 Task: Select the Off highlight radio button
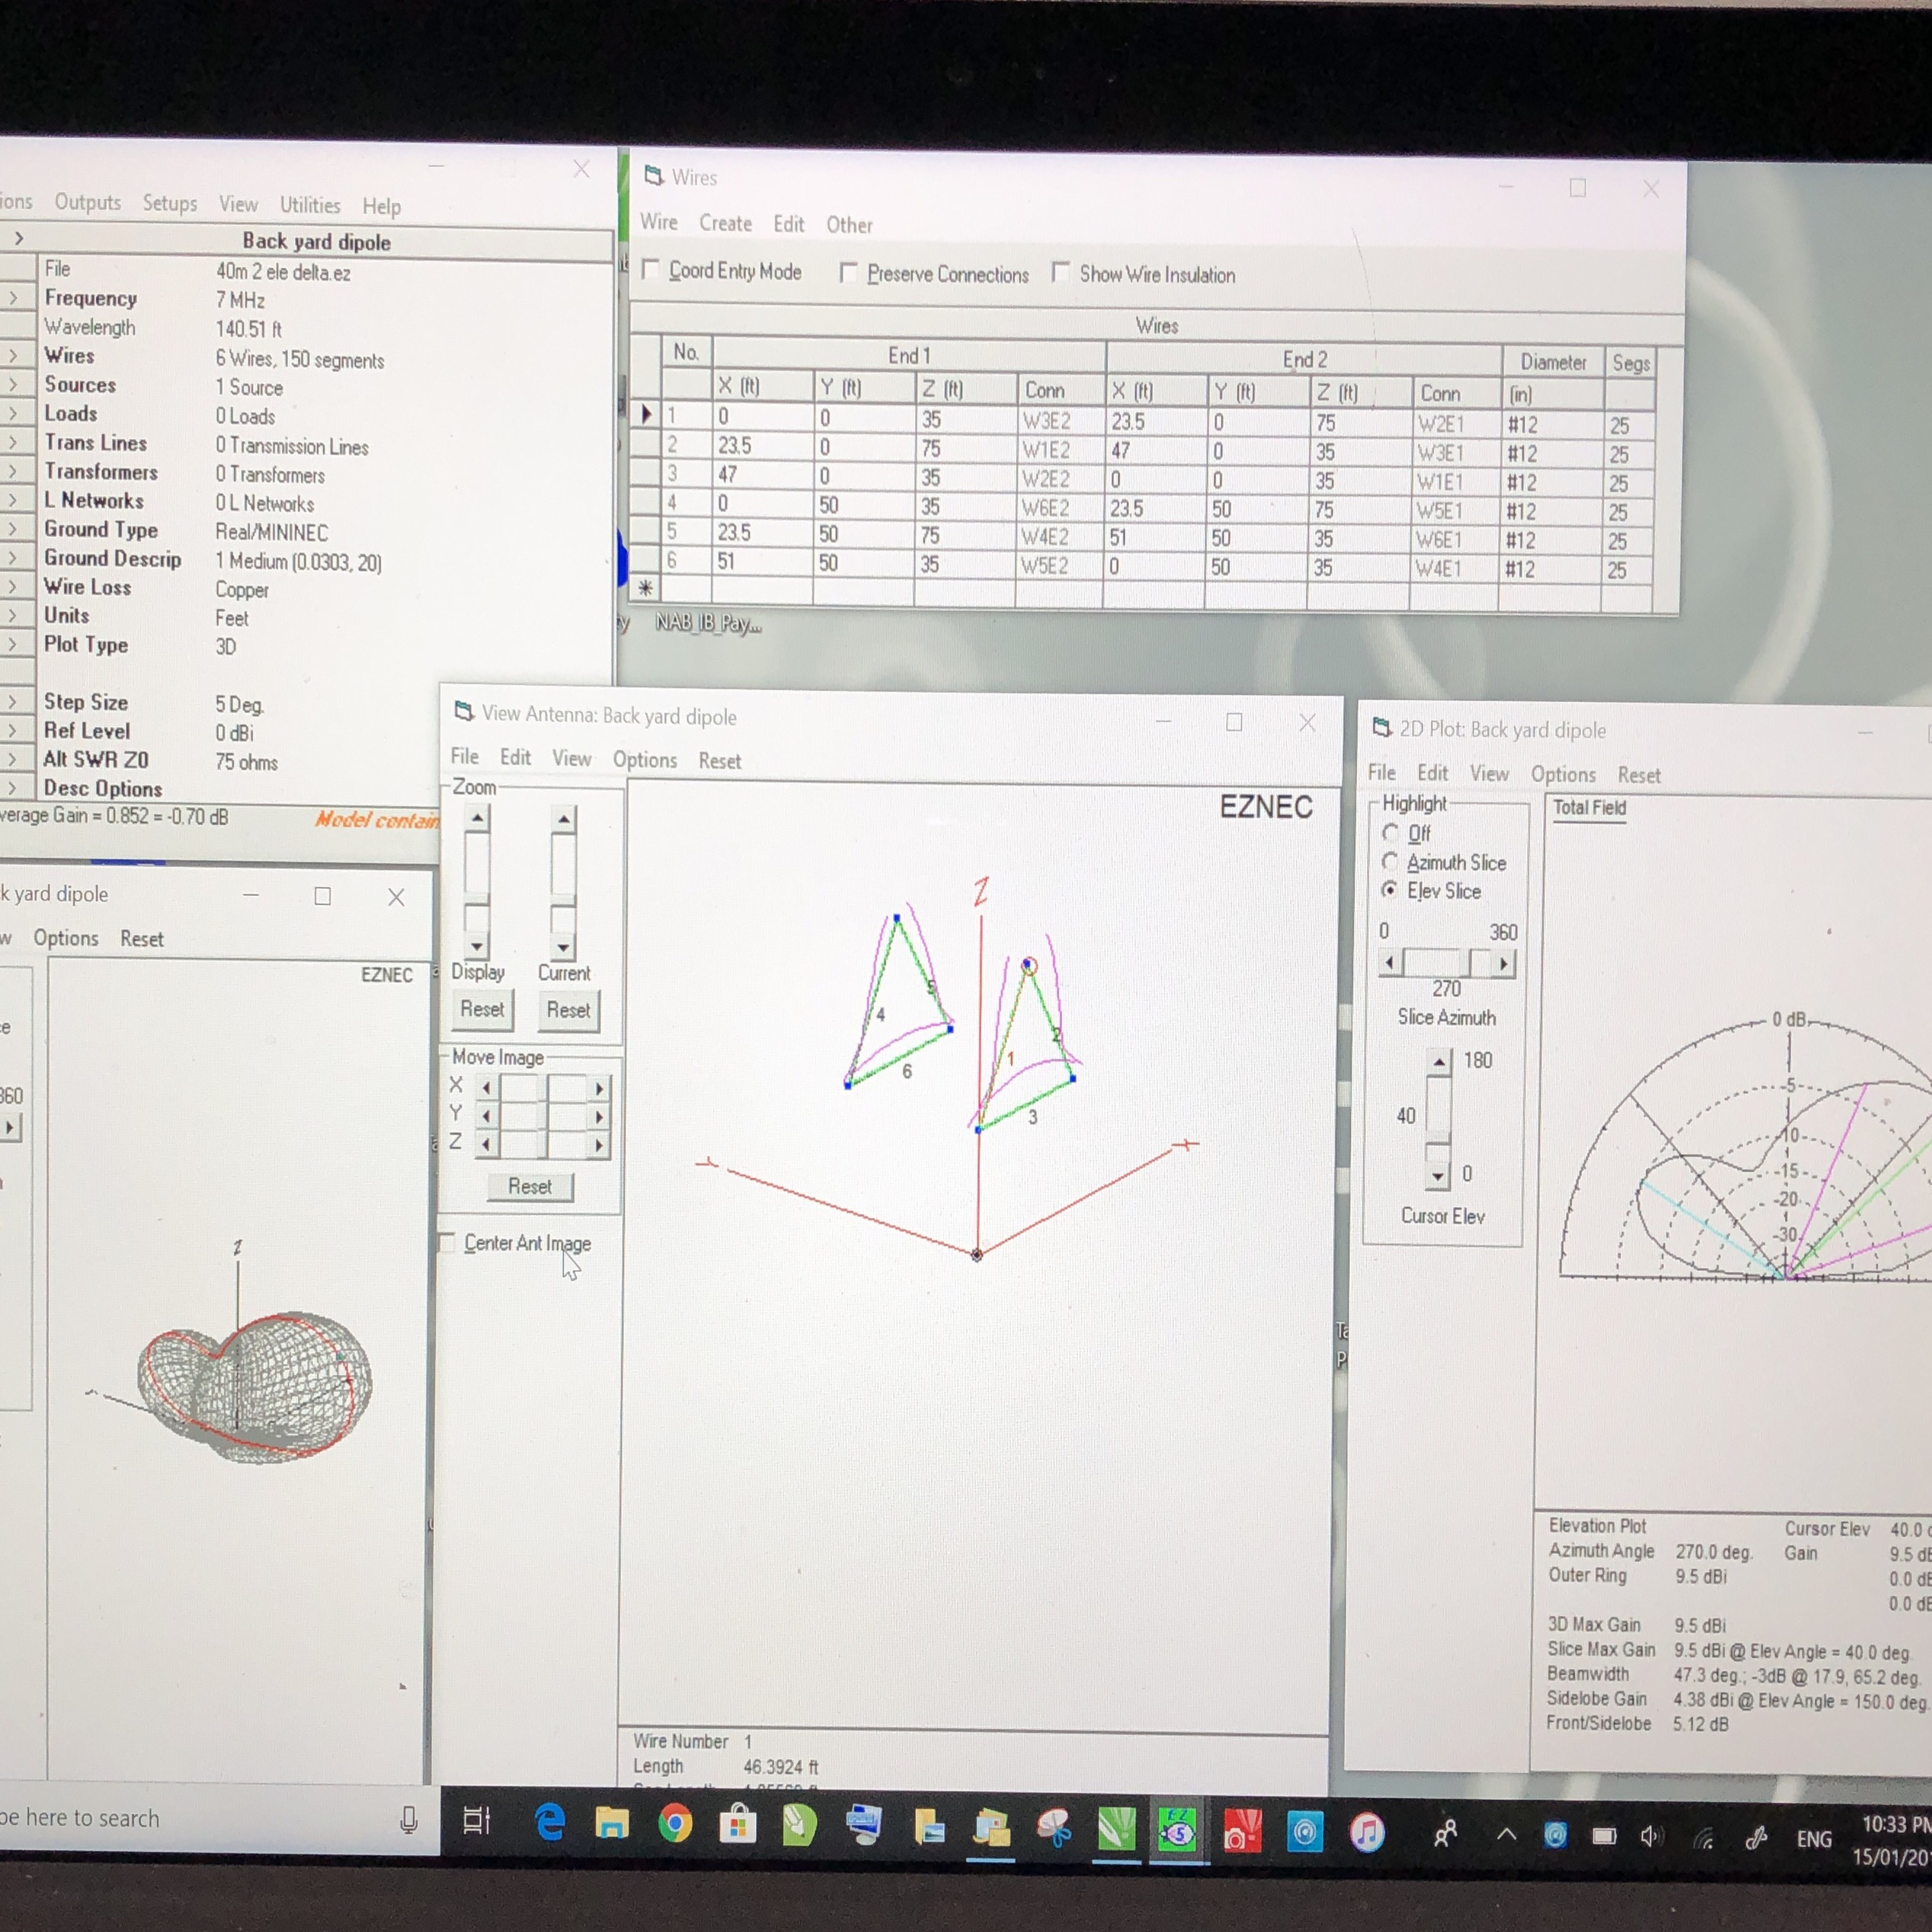(1390, 833)
